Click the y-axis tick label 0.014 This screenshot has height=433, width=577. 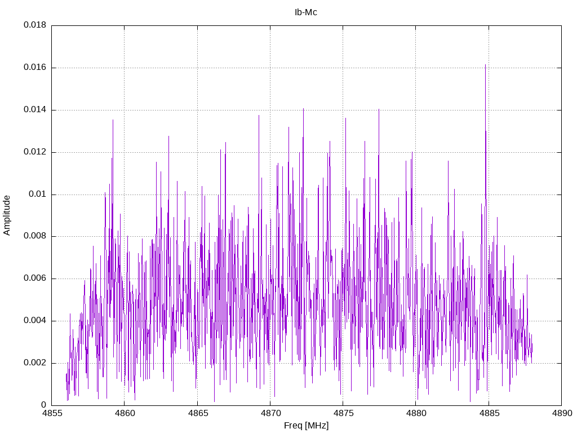pos(35,110)
